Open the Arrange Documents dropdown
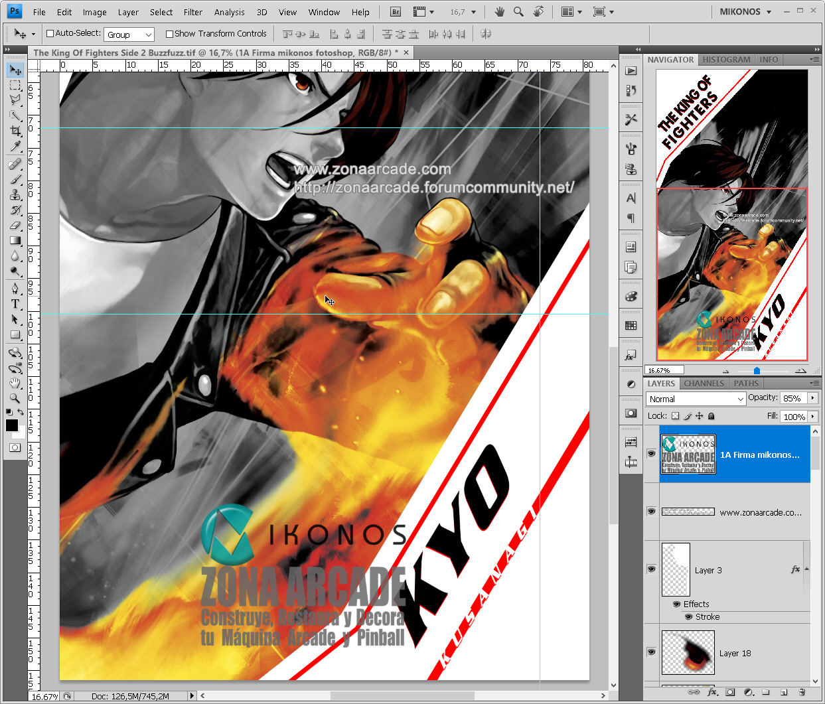The width and height of the screenshot is (825, 704). pyautogui.click(x=571, y=12)
